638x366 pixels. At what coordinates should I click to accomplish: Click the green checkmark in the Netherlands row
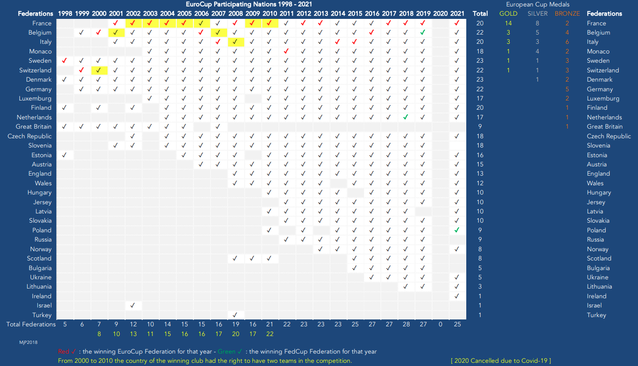[405, 117]
